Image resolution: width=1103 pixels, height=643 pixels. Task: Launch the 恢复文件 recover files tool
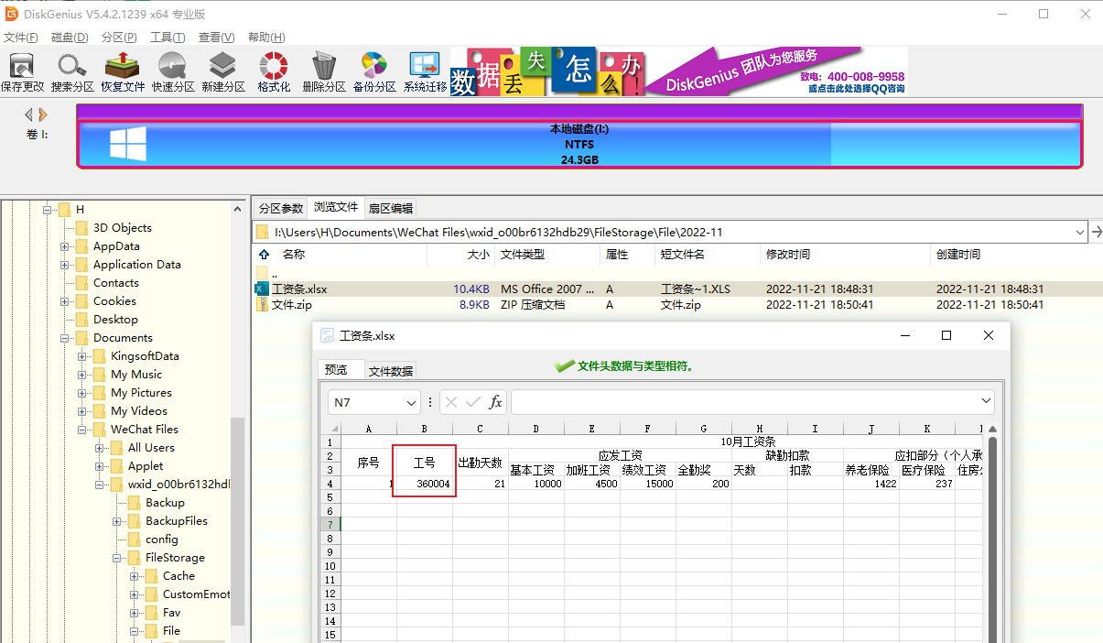click(x=123, y=71)
